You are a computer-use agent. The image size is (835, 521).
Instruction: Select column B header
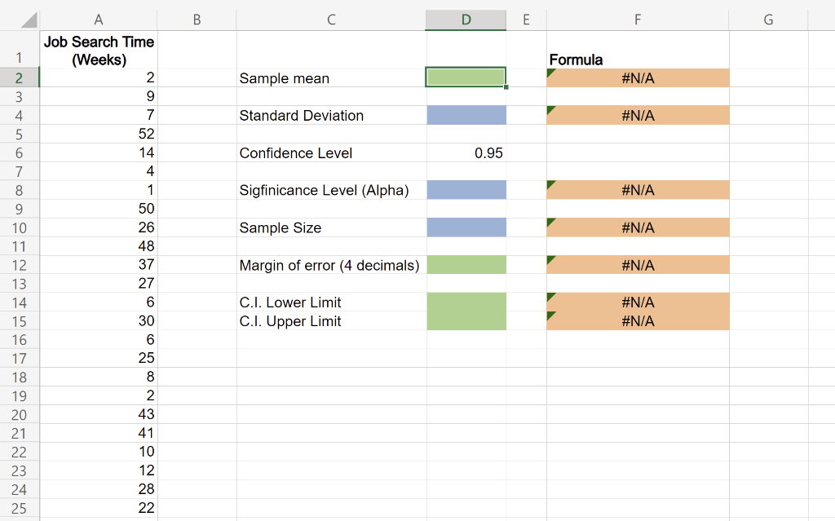[x=197, y=20]
